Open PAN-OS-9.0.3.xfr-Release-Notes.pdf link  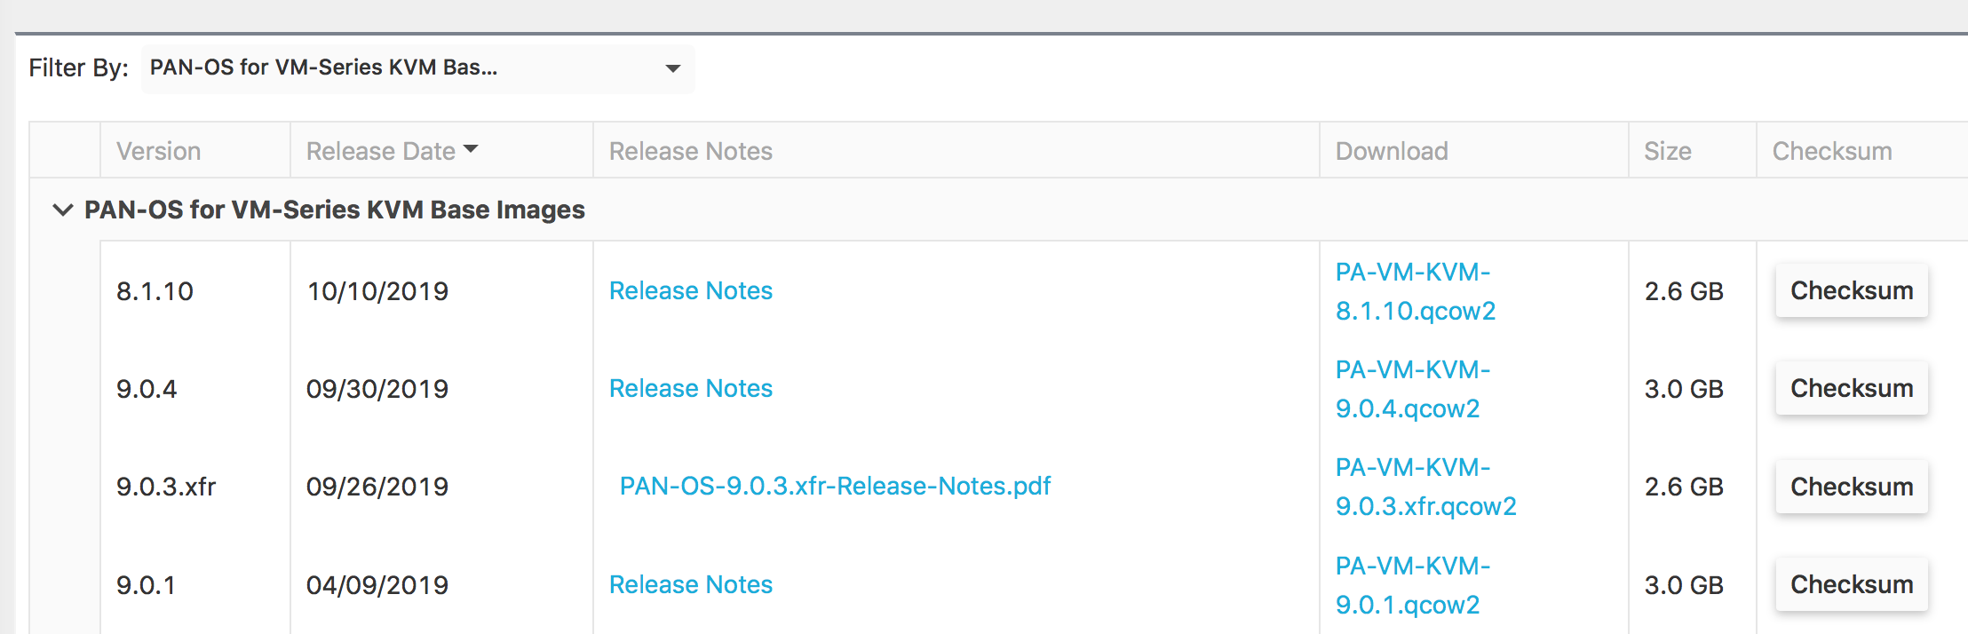pyautogui.click(x=835, y=487)
